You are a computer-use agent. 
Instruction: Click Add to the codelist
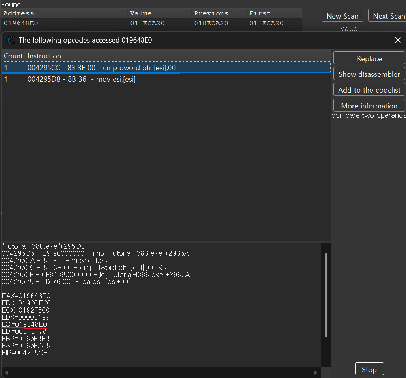[369, 90]
